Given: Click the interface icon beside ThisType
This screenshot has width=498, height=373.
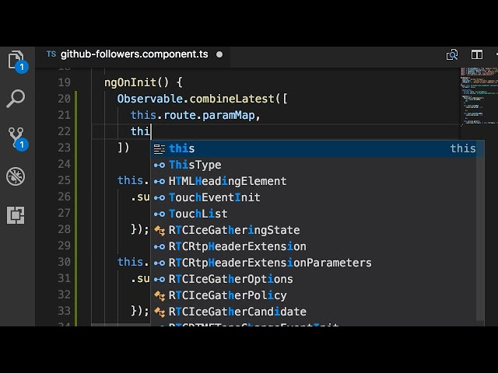Looking at the screenshot, I should pyautogui.click(x=160, y=165).
